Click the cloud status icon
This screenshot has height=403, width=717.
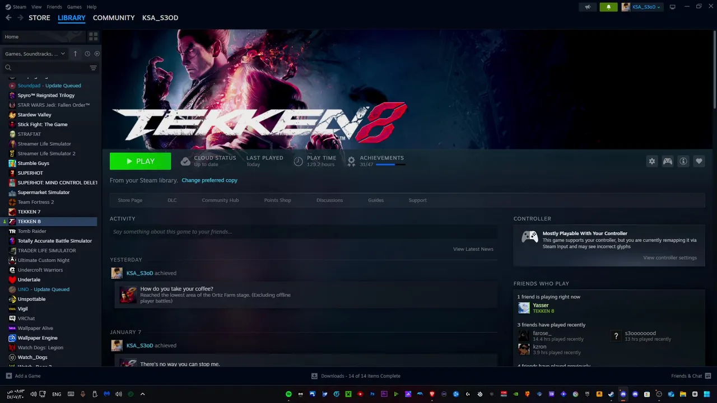[x=185, y=161]
